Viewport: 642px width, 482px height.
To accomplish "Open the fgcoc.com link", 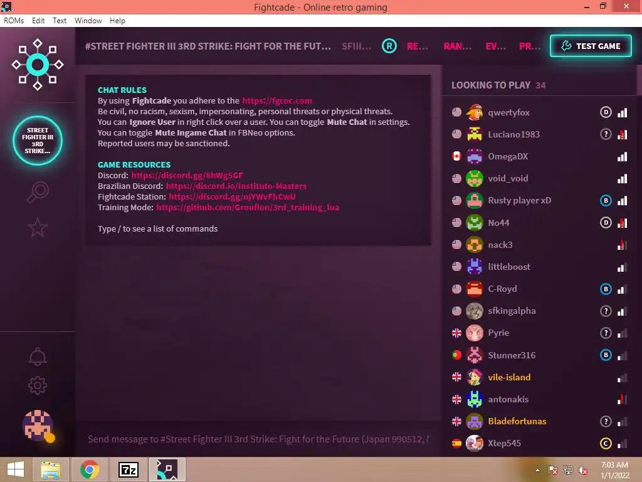I will tap(276, 100).
